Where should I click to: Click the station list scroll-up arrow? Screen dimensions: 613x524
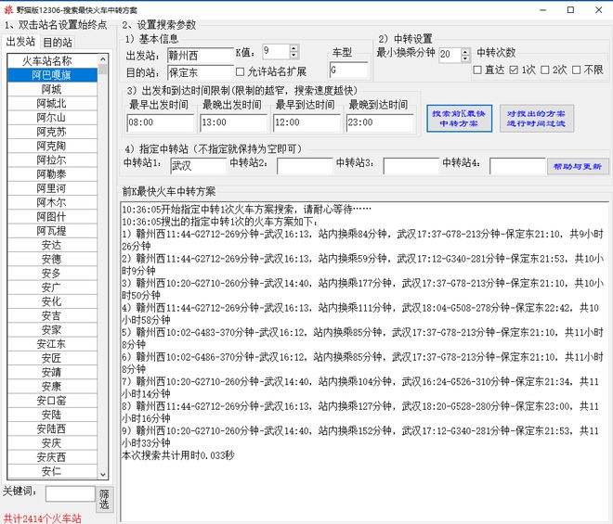tap(103, 59)
